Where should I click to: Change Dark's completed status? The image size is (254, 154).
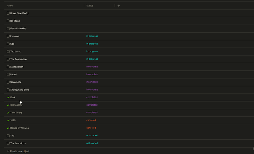(92, 97)
